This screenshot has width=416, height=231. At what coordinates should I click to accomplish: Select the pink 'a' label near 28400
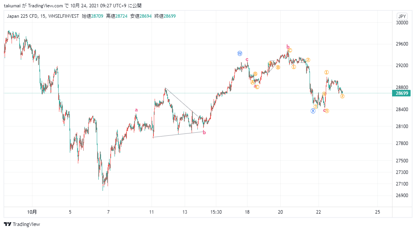click(136, 110)
